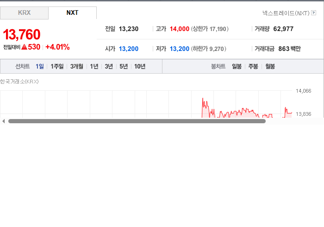Show the 3개월 line chart
This screenshot has width=324, height=227.
pos(77,66)
